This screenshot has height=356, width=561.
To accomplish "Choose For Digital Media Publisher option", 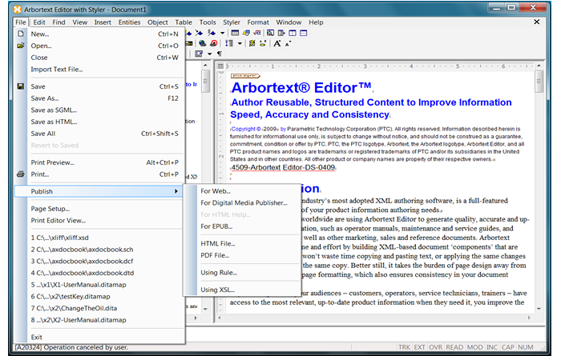I will click(244, 203).
